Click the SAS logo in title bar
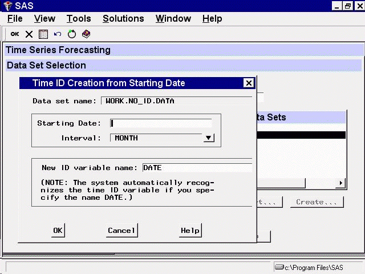 point(8,6)
